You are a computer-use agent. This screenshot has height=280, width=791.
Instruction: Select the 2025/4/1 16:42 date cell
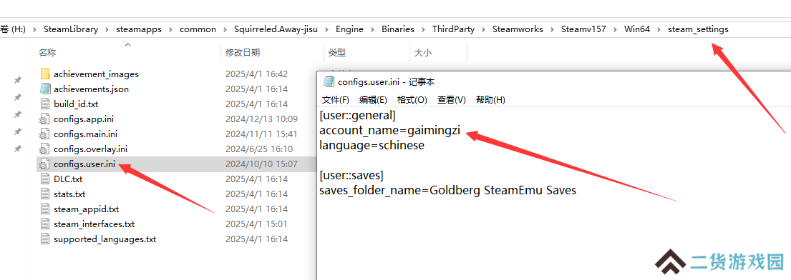click(256, 74)
